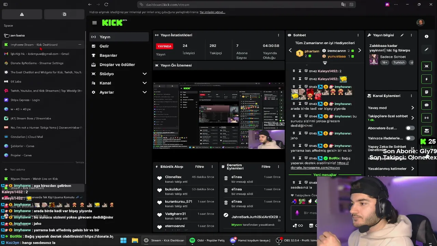The image size is (437, 246).
Task: Click the pencil icon in right rail
Action: coord(426,50)
